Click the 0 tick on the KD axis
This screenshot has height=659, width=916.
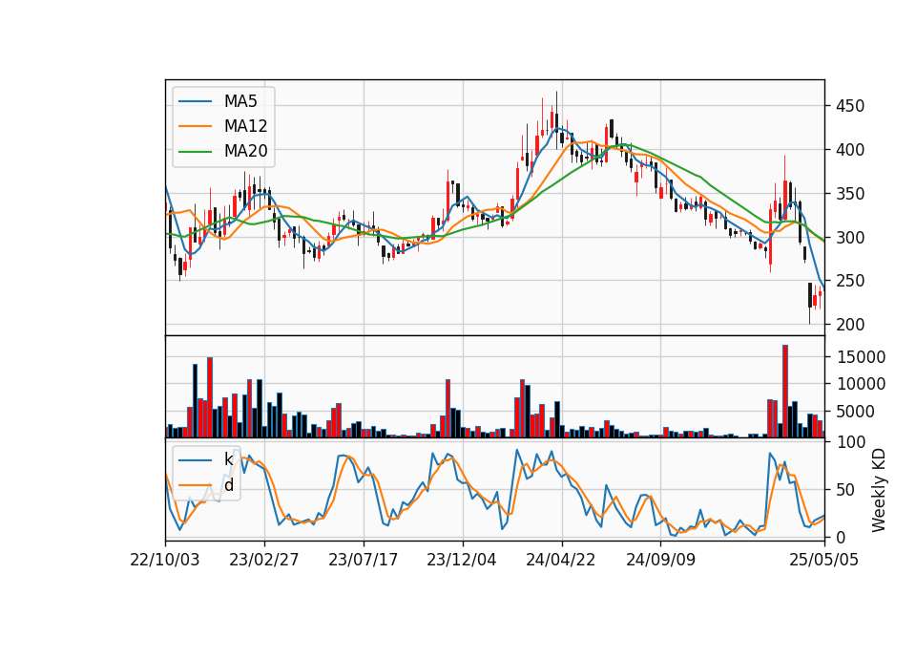840,538
